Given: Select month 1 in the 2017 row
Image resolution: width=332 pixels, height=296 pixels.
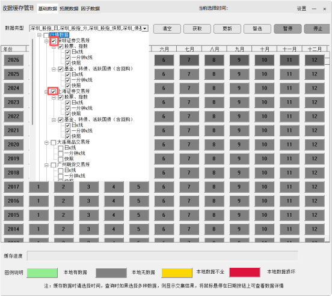Looking at the screenshot, I should (x=38, y=187).
